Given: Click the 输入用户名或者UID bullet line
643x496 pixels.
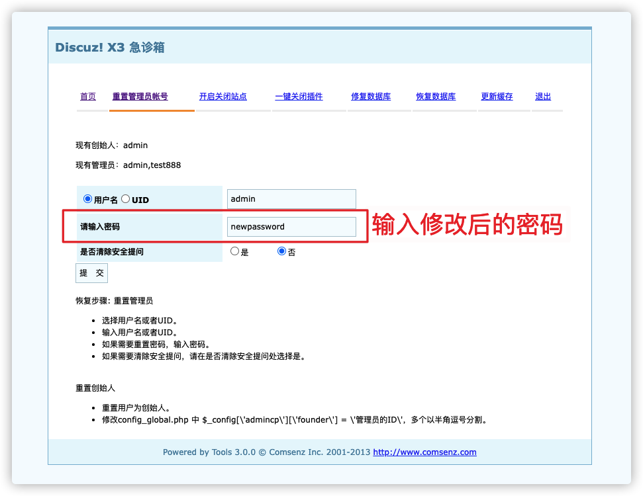Looking at the screenshot, I should click(x=140, y=332).
